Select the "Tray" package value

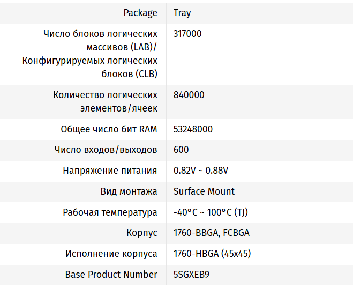(182, 13)
